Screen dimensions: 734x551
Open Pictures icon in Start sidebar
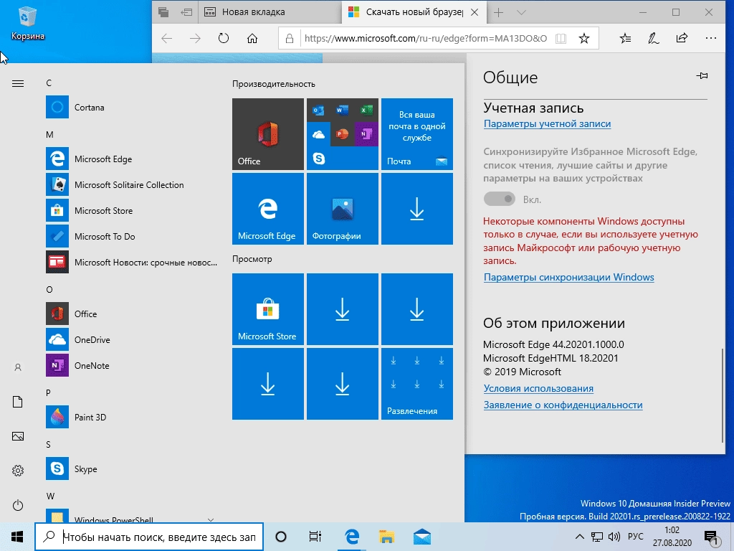click(18, 436)
